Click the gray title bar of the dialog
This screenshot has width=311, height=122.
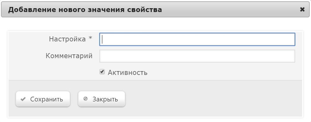[228, 9]
